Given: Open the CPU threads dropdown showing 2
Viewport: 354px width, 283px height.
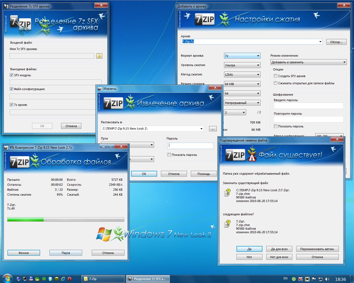Looking at the screenshot, I should point(235,112).
